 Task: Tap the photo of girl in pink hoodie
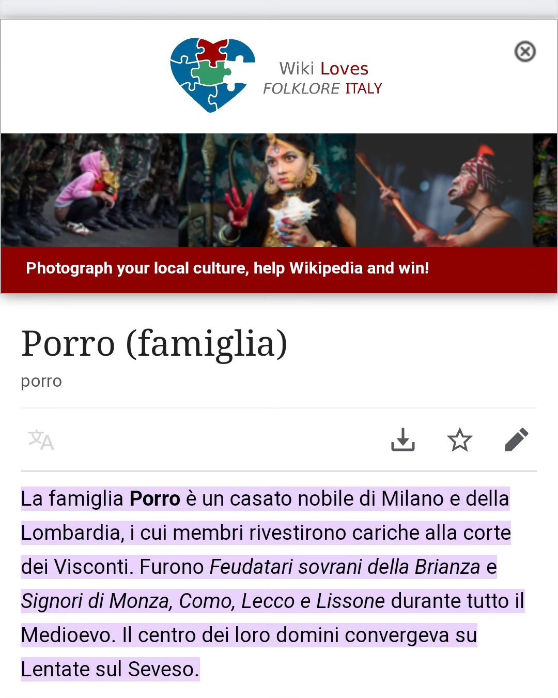point(90,190)
